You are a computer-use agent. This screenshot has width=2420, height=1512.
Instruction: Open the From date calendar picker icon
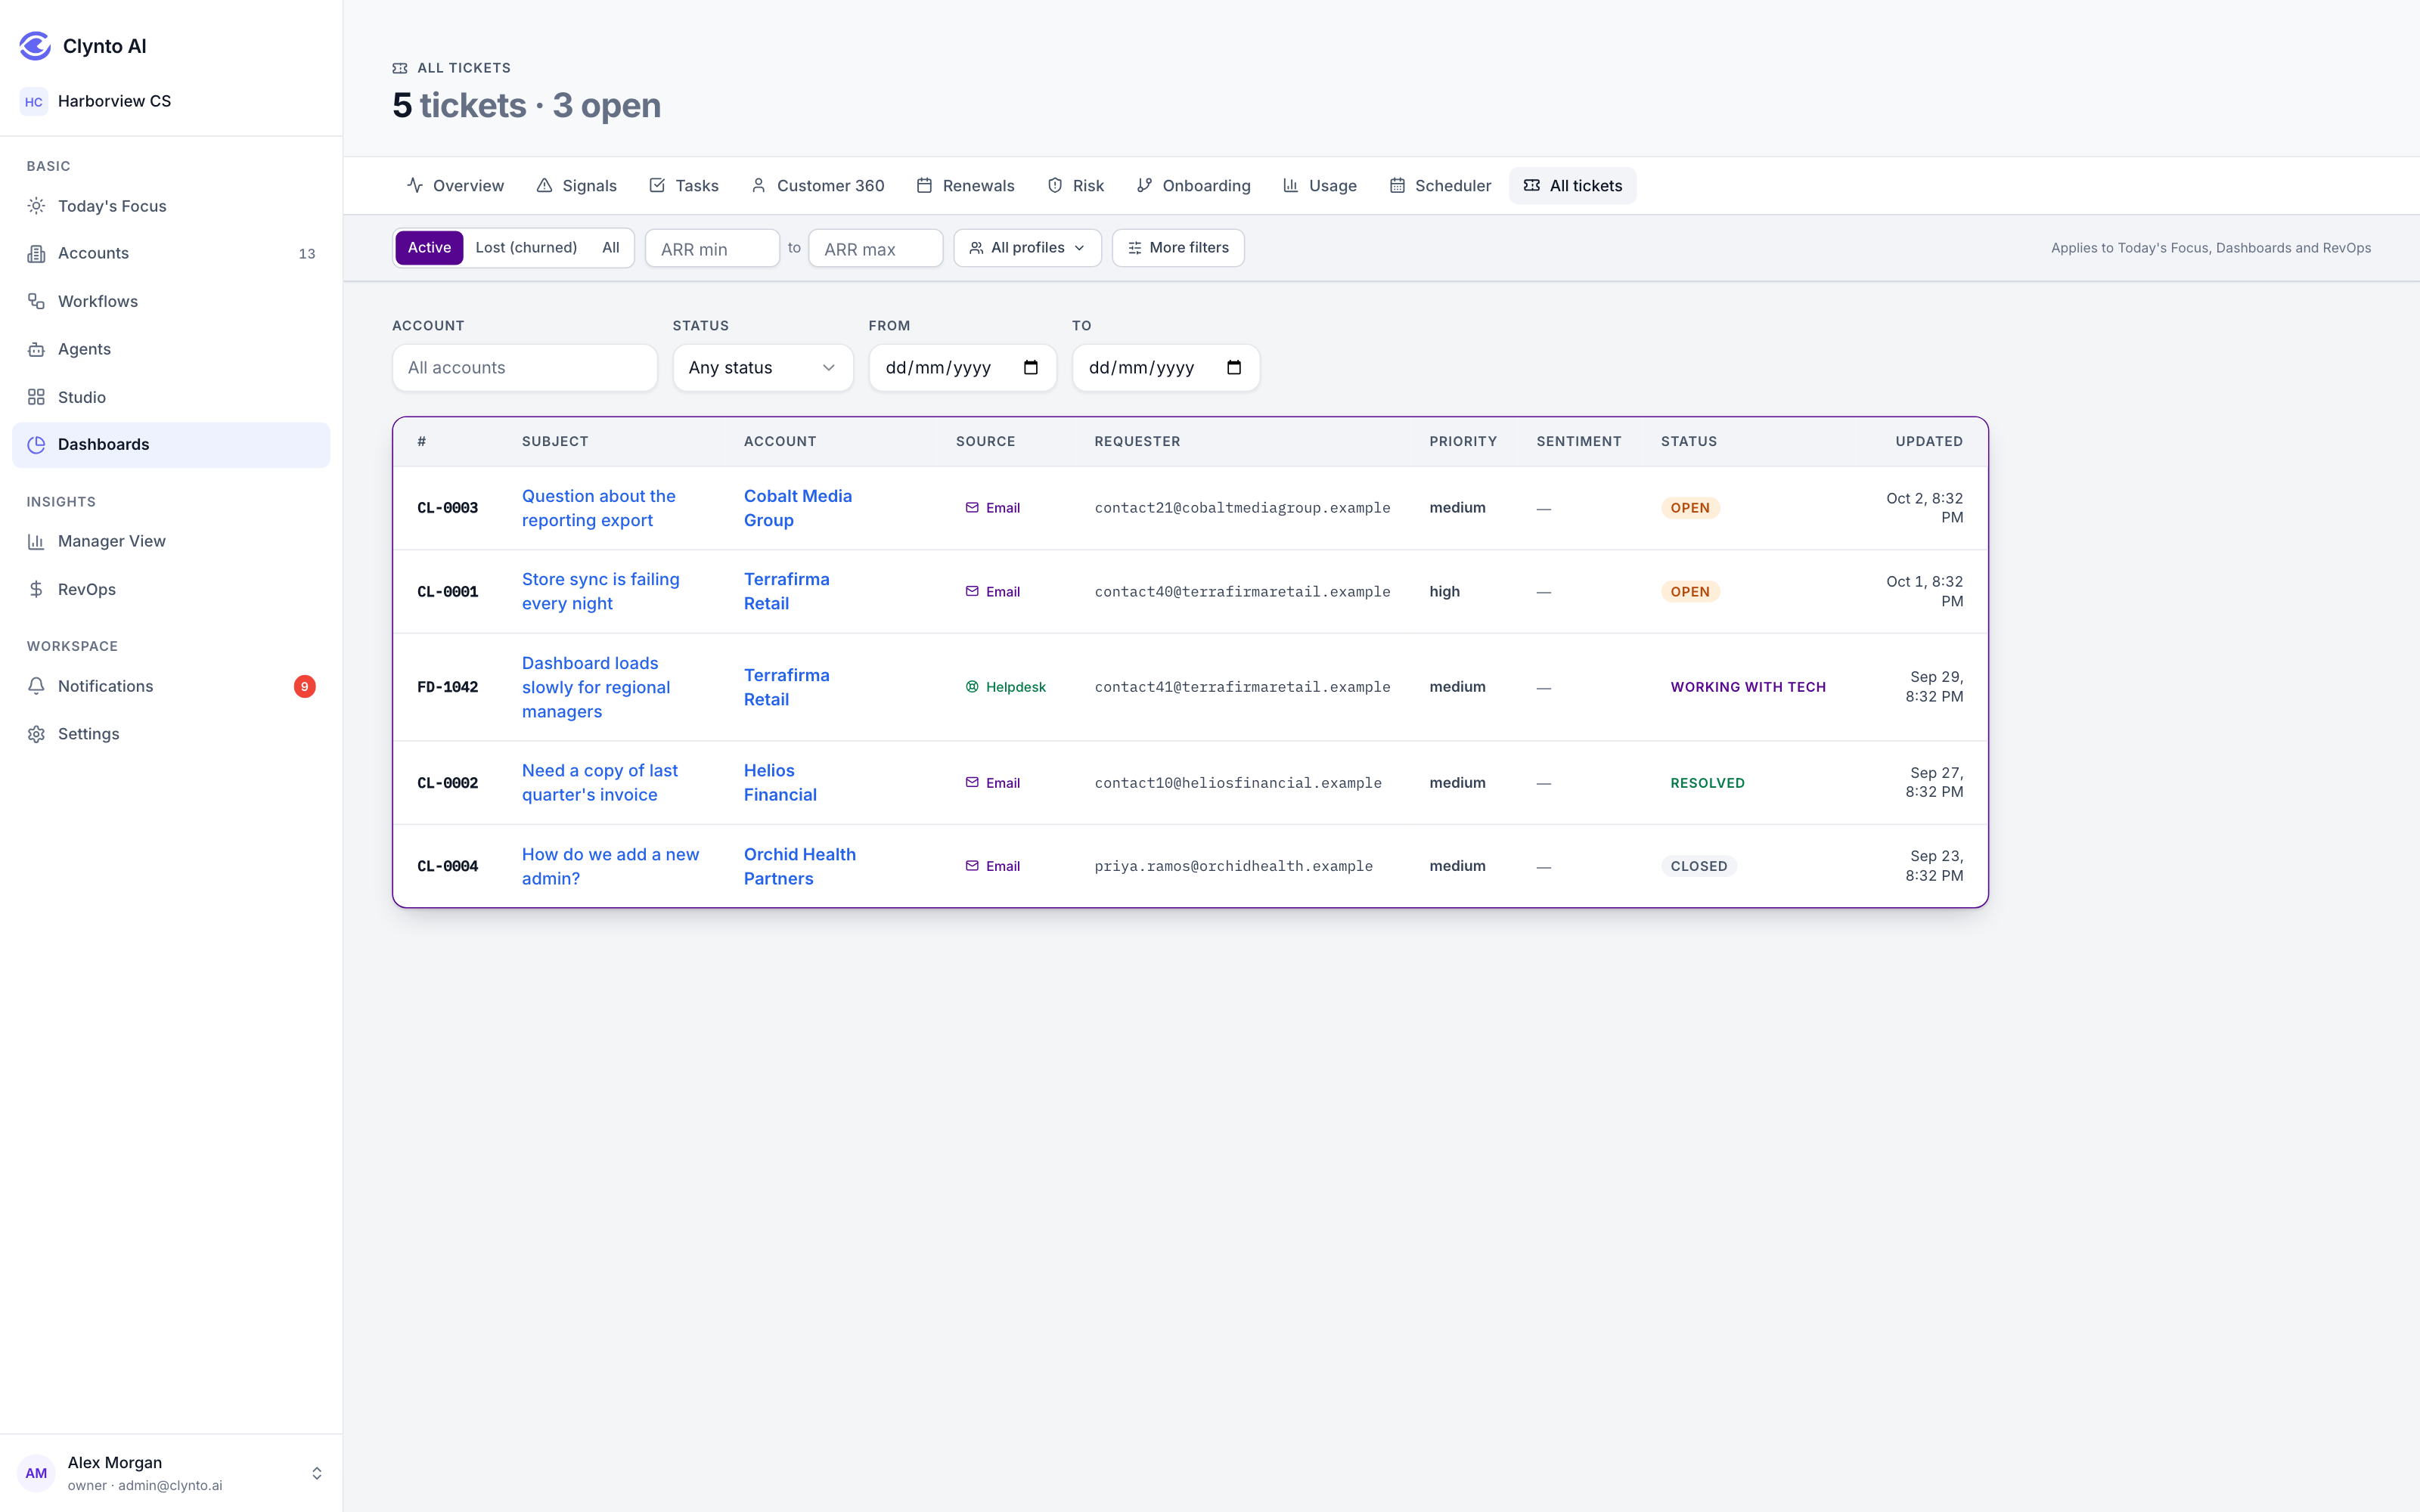[x=1031, y=367]
